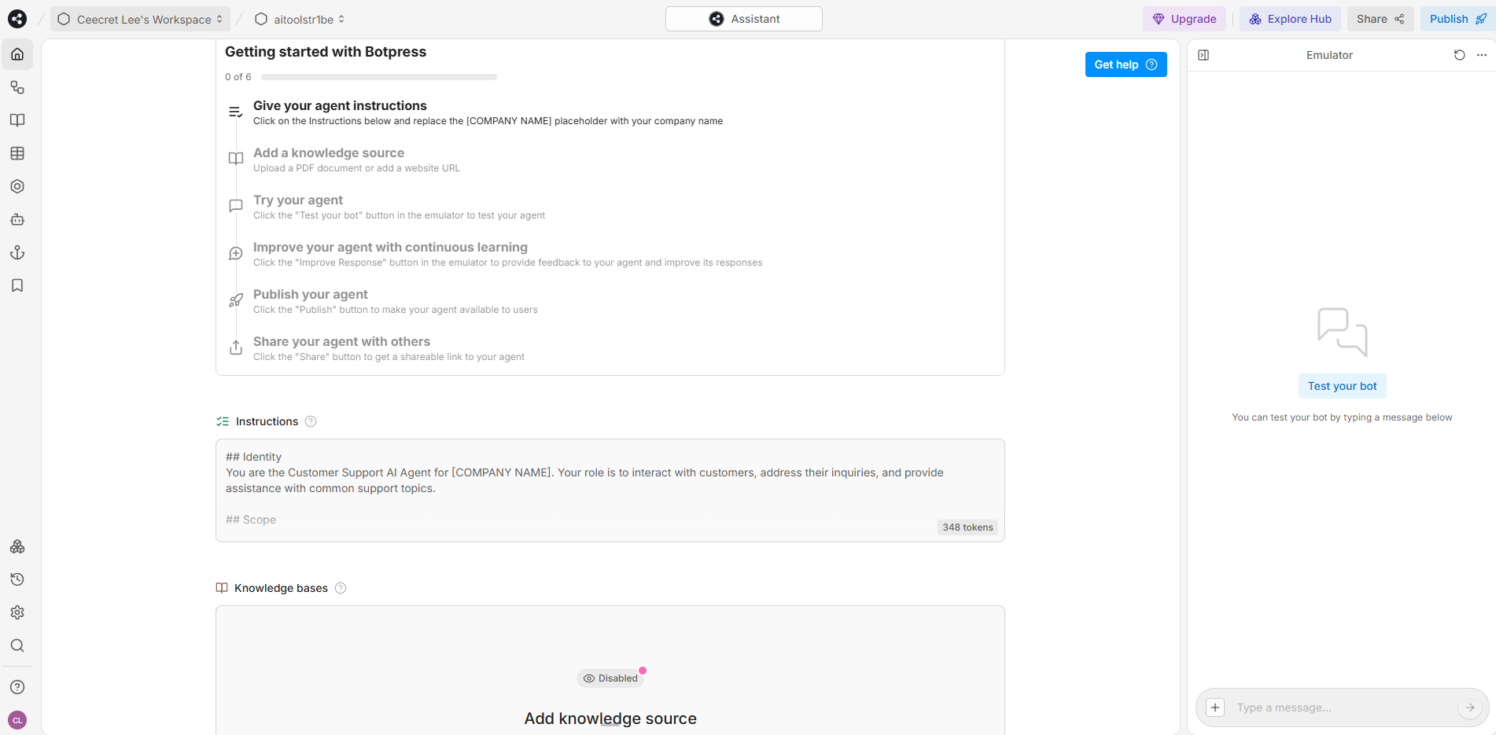
Task: Open the Hooks panel via anchor icon
Action: [17, 252]
